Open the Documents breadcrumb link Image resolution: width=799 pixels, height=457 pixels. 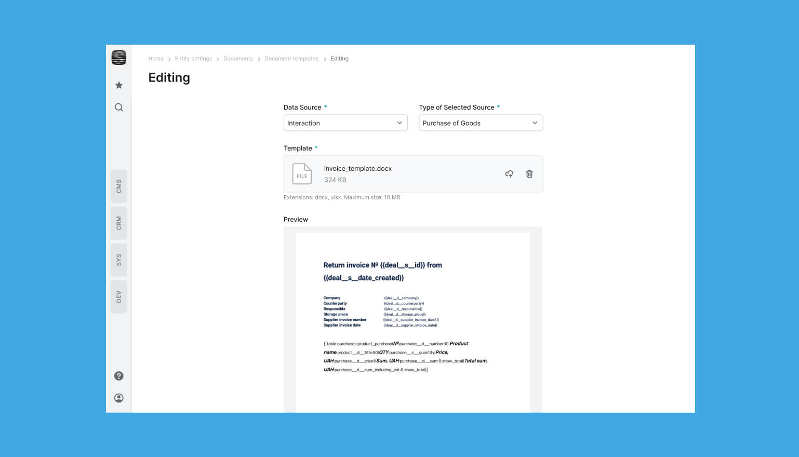[x=238, y=59]
